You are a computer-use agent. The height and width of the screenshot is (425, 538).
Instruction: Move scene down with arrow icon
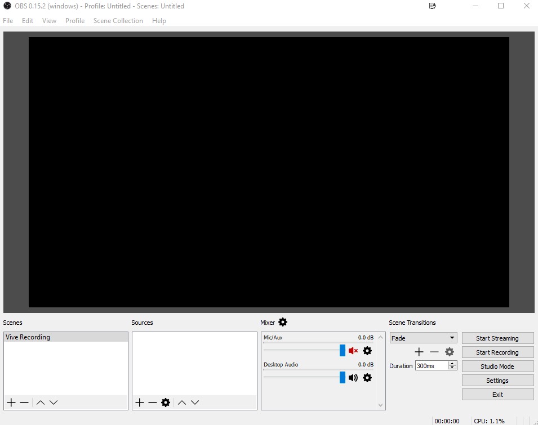pyautogui.click(x=54, y=402)
